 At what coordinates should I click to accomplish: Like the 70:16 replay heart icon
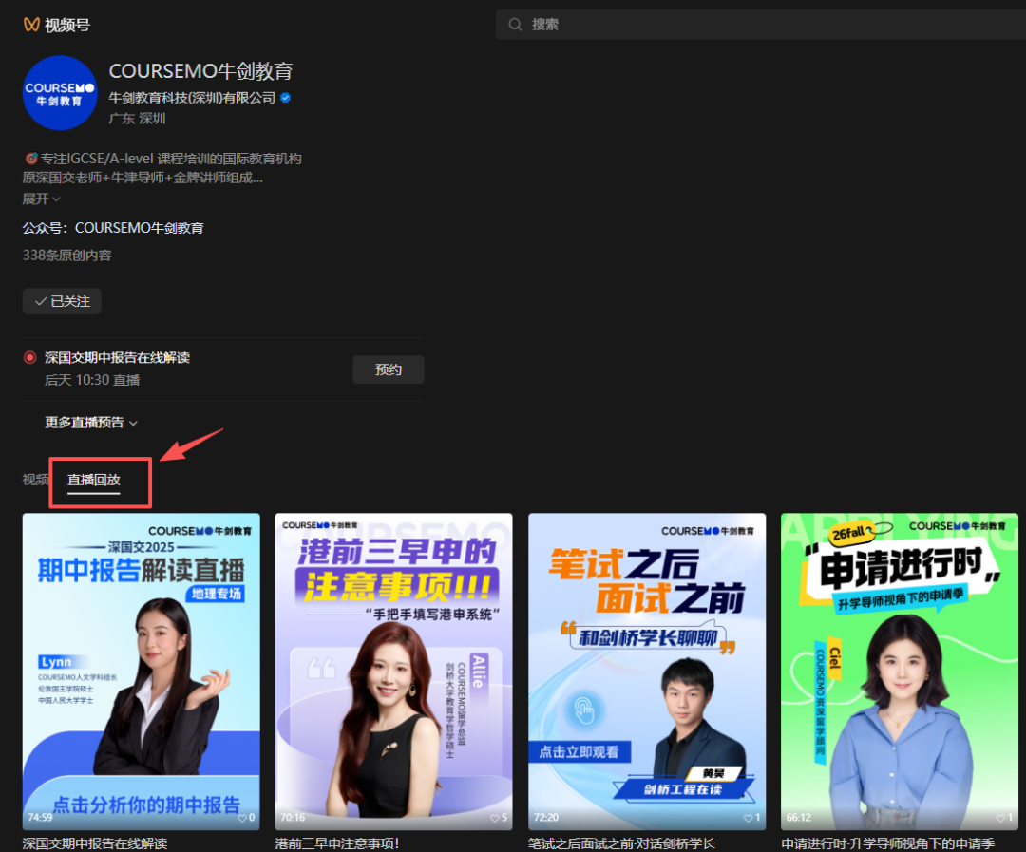495,818
